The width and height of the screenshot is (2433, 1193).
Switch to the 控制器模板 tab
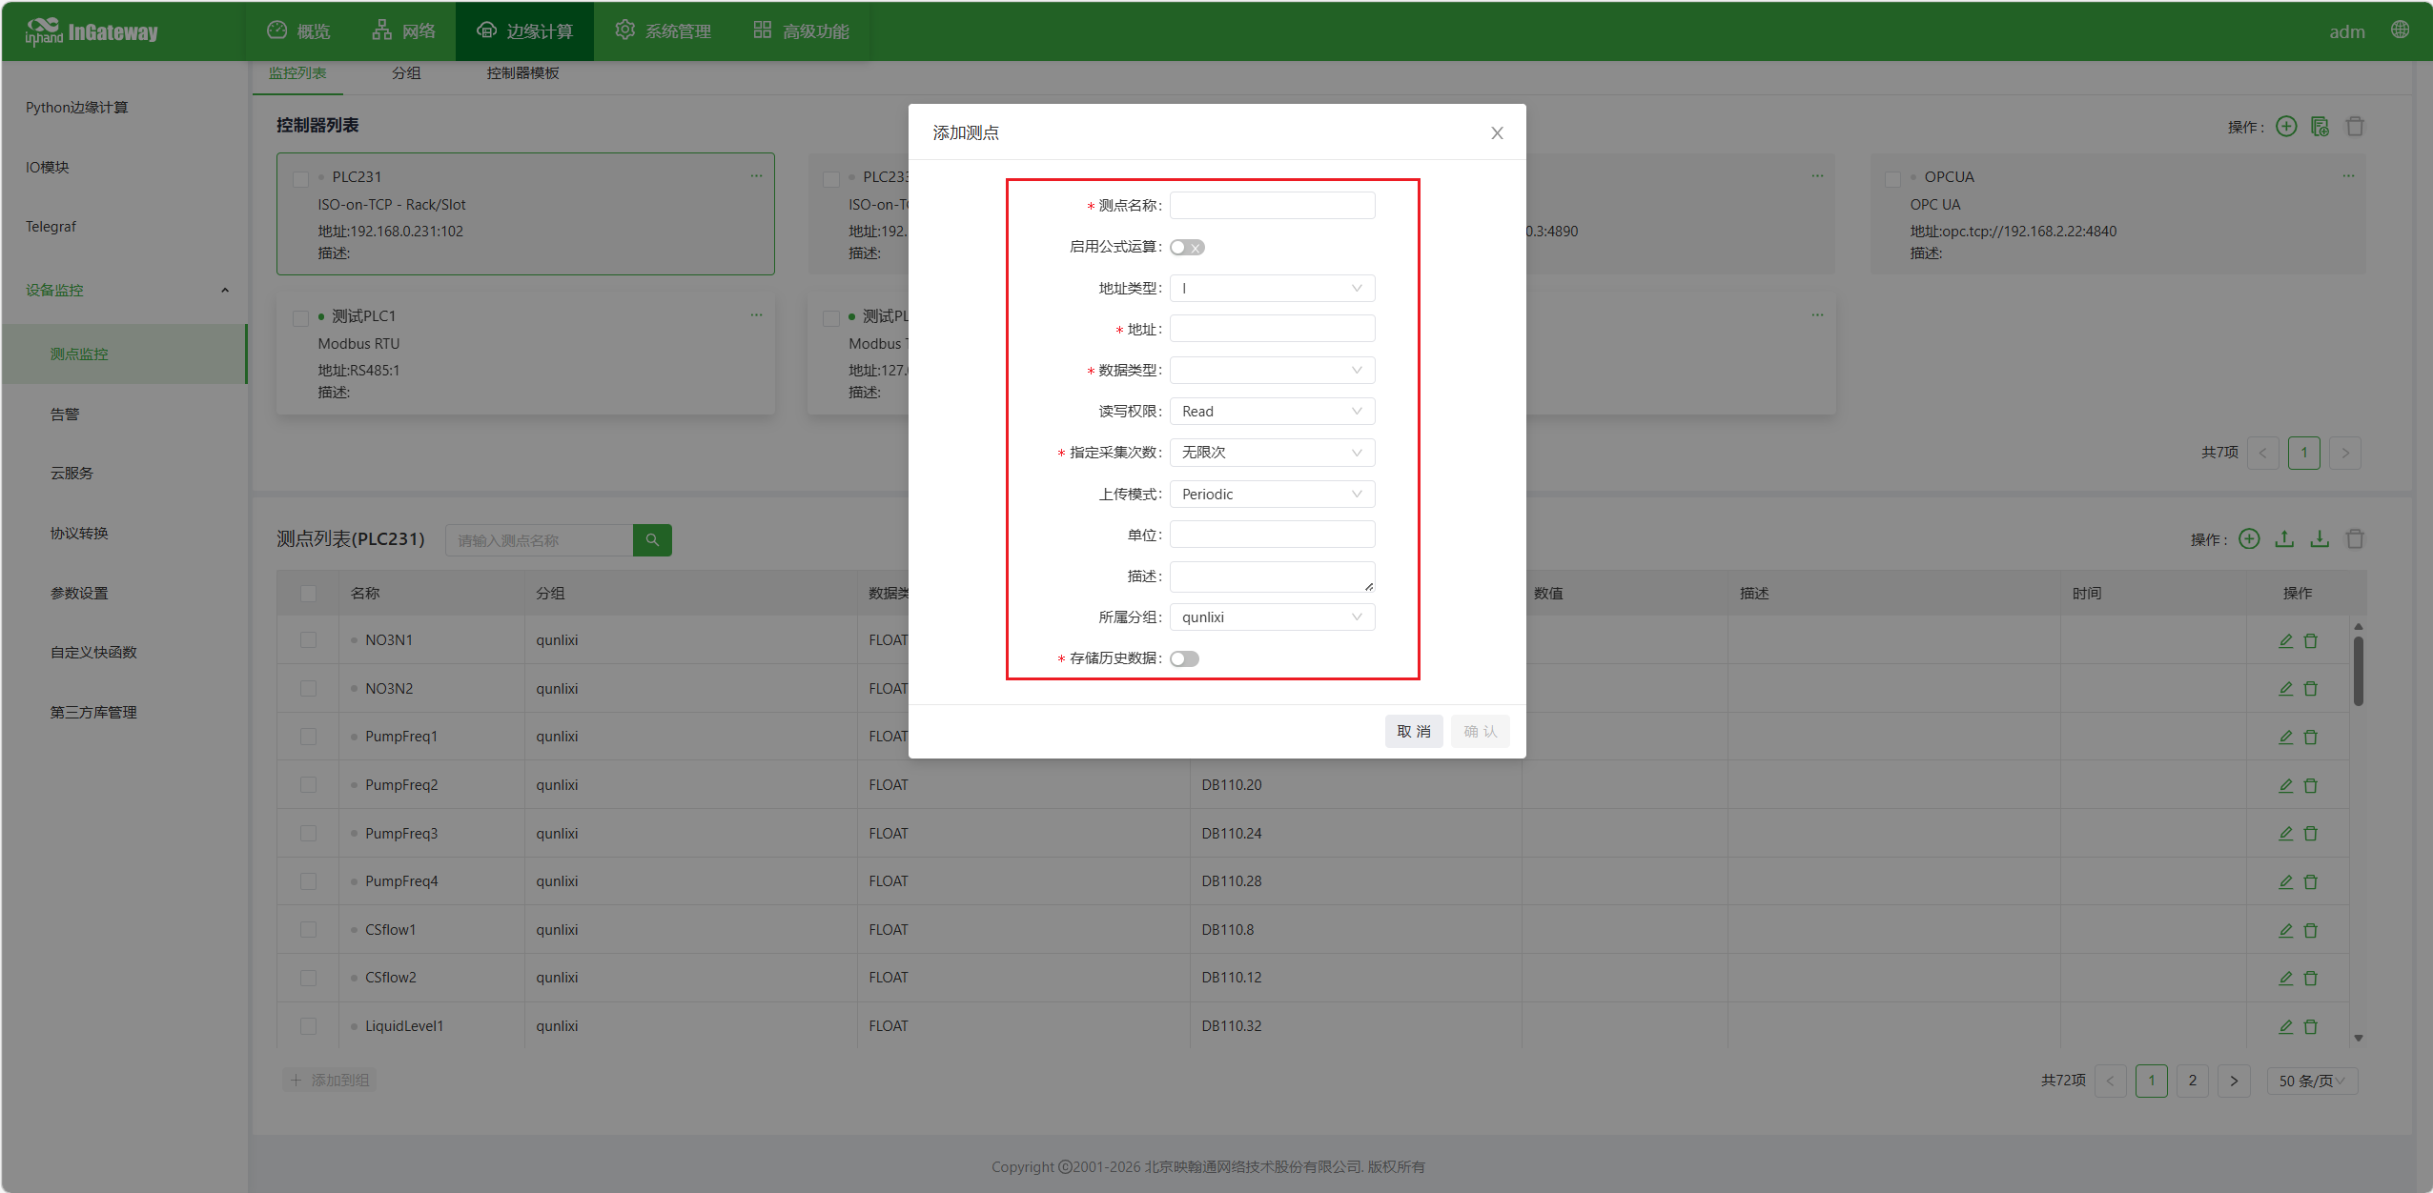[522, 73]
